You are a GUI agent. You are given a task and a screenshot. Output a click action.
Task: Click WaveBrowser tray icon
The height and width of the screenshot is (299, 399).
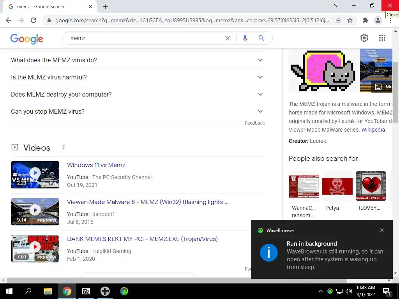[x=330, y=291]
